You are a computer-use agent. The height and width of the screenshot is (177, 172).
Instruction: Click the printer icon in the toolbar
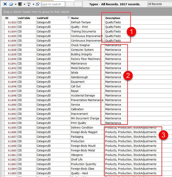coord(11,4)
